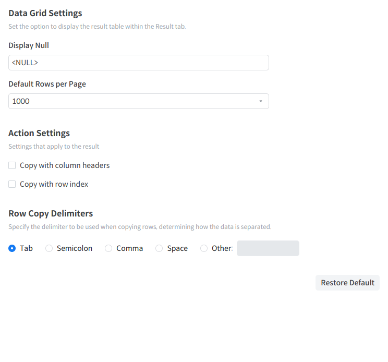This screenshot has width=388, height=362.
Task: Enable the Copy with column headers checkbox
Action: pyautogui.click(x=12, y=165)
